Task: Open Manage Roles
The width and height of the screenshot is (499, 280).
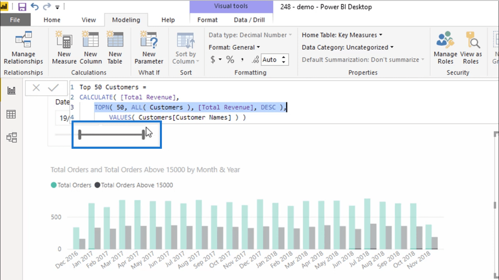Action: coord(445,48)
